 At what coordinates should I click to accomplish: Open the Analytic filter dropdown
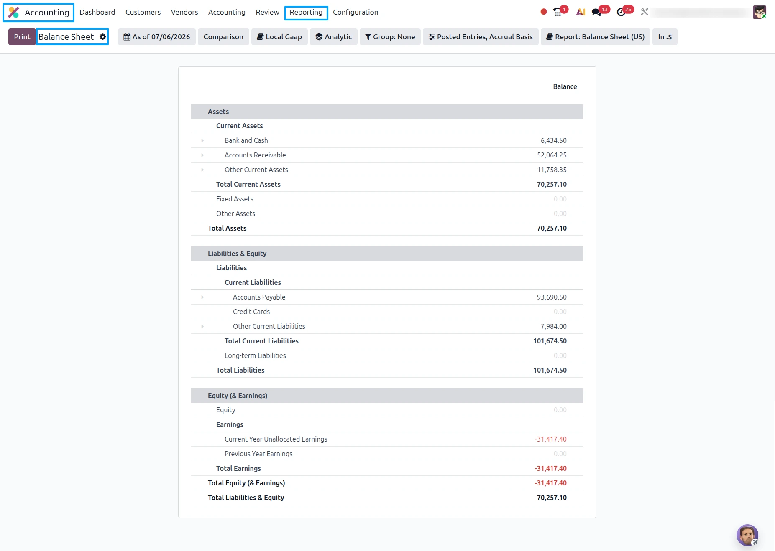point(333,37)
